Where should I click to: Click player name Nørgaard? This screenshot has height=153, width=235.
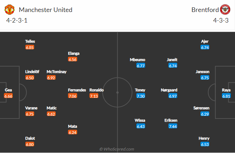169,90
